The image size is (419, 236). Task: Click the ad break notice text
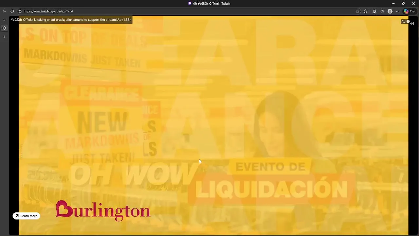71,20
